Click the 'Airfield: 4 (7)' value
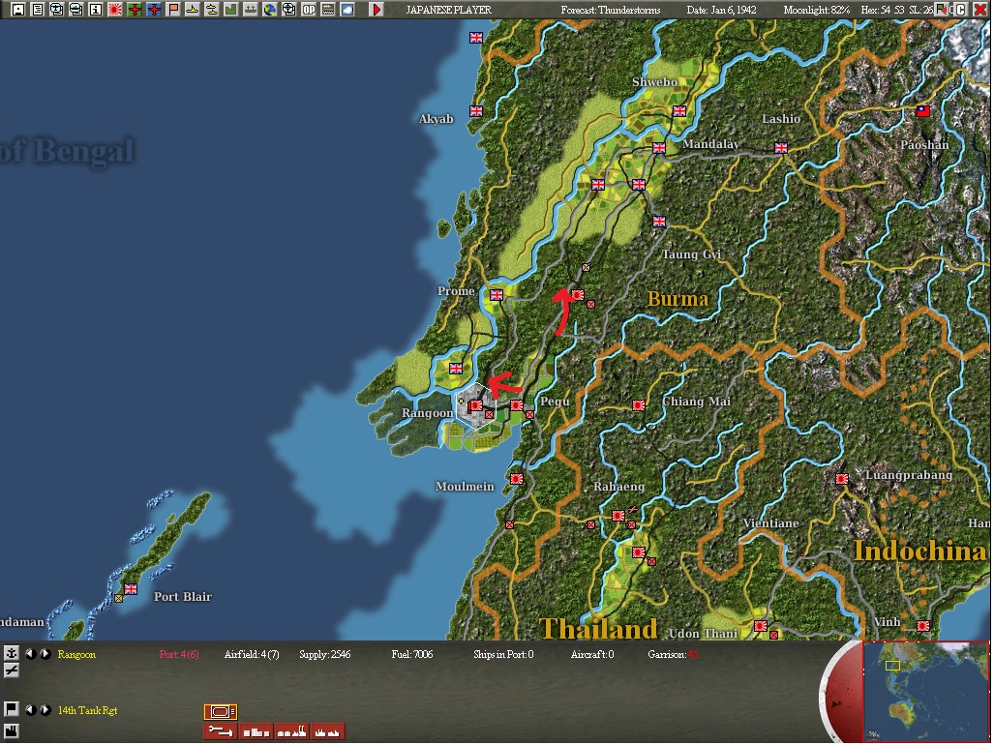Image resolution: width=994 pixels, height=745 pixels. (252, 654)
